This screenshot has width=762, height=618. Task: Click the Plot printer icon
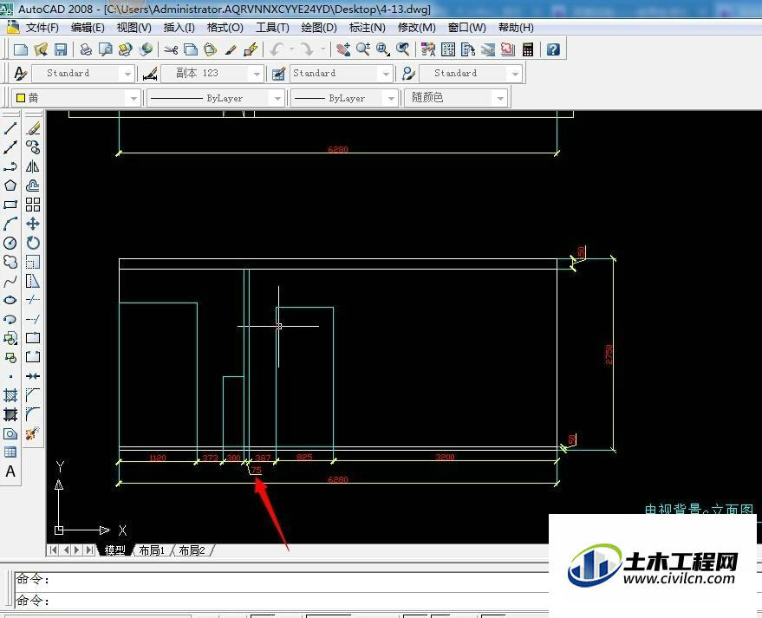point(86,49)
